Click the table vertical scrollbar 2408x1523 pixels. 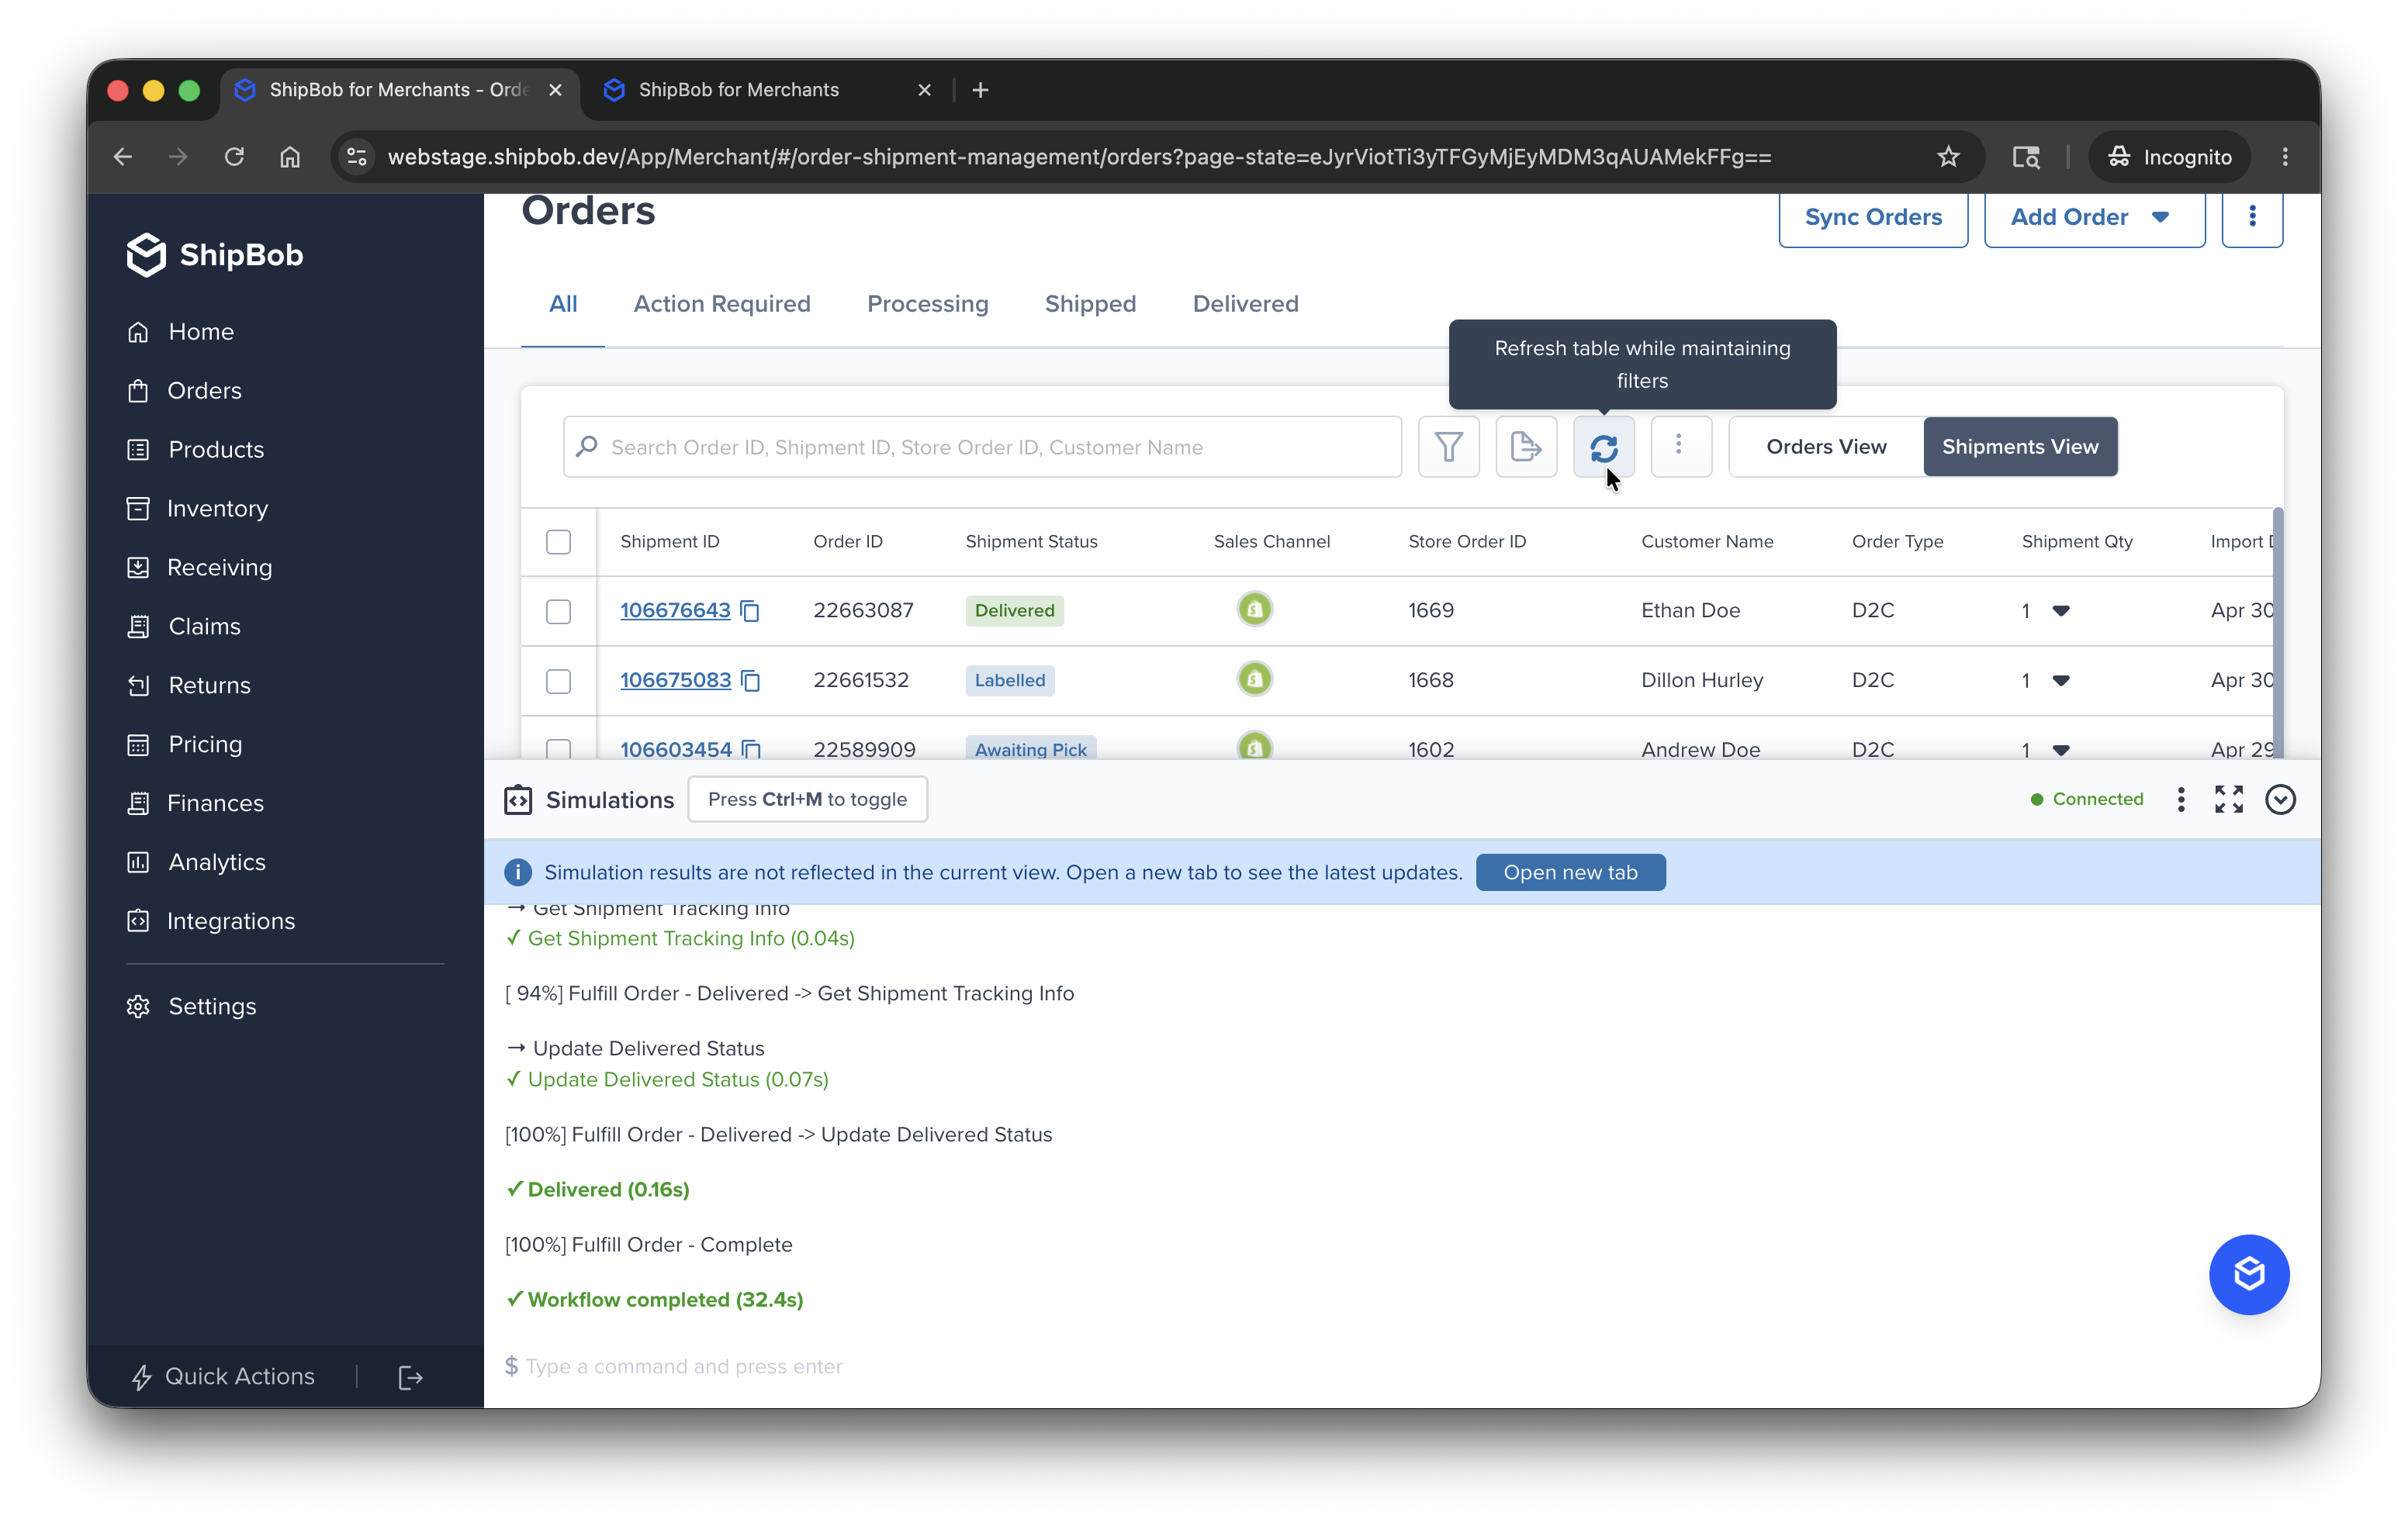[x=2278, y=633]
